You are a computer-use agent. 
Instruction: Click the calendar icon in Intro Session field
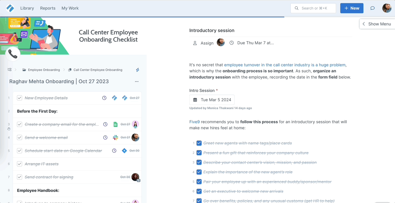[195, 100]
